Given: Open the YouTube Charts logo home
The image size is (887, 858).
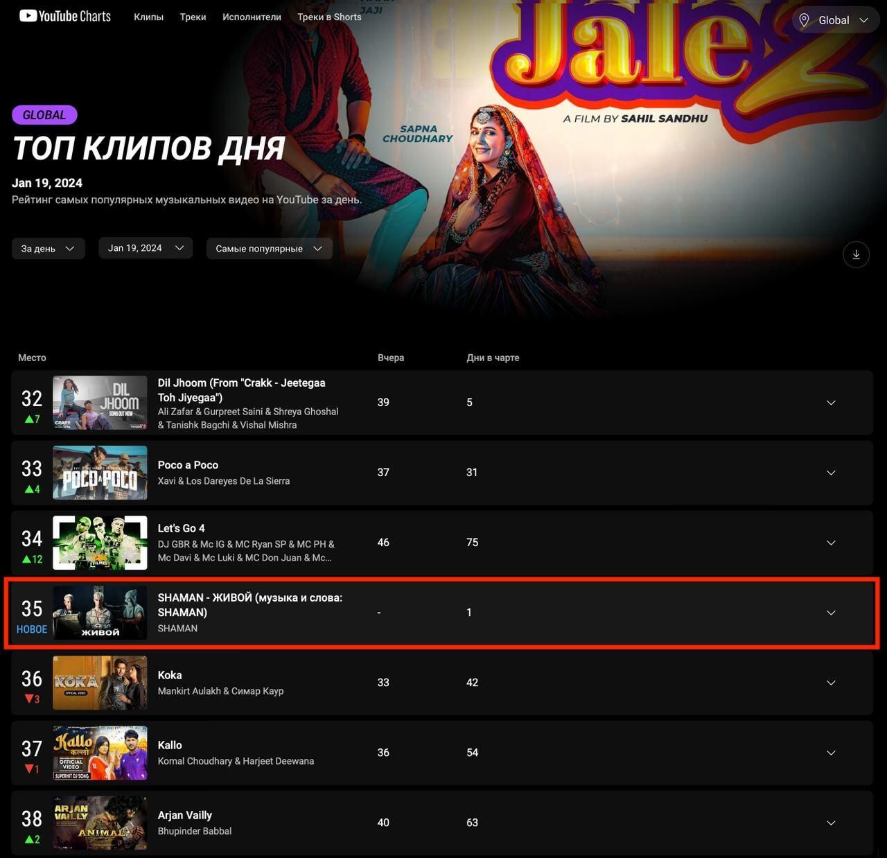Looking at the screenshot, I should click(64, 16).
